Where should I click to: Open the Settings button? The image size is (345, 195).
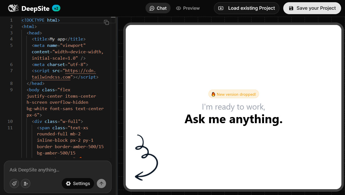tap(78, 183)
